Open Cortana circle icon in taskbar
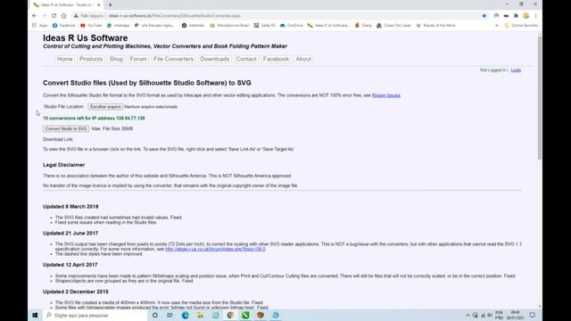 [x=155, y=315]
